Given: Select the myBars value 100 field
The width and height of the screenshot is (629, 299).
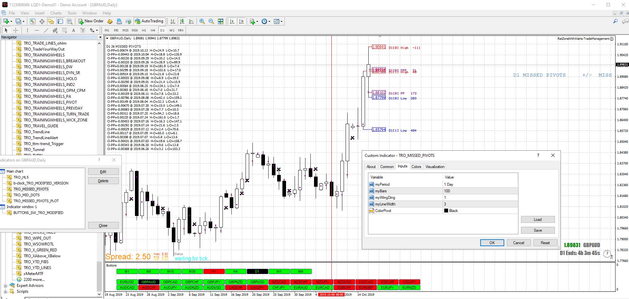Looking at the screenshot, I should 480,191.
